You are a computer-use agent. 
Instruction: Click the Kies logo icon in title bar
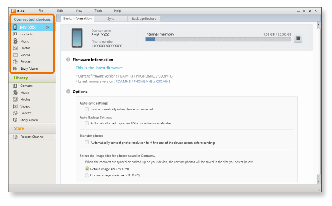(x=14, y=11)
